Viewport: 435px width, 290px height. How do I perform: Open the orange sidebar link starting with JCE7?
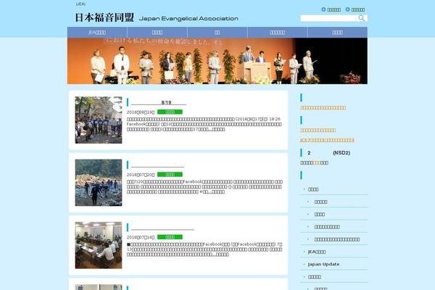[327, 140]
